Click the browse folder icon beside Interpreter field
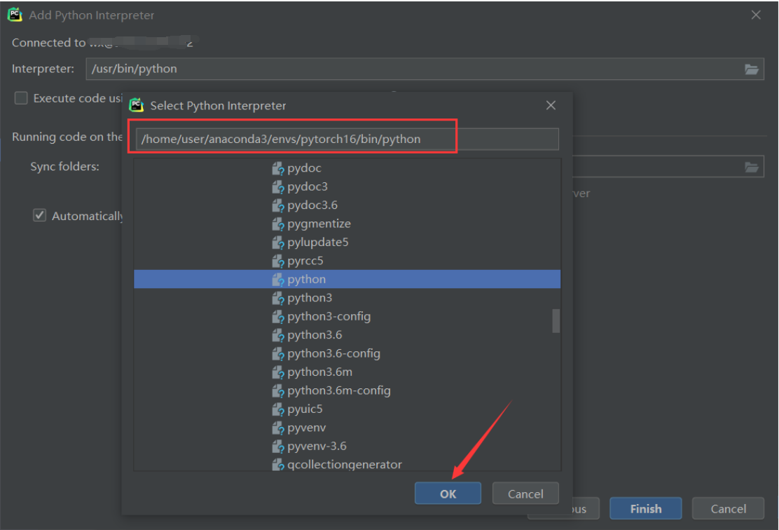Screen dimensions: 779x530 click(751, 69)
